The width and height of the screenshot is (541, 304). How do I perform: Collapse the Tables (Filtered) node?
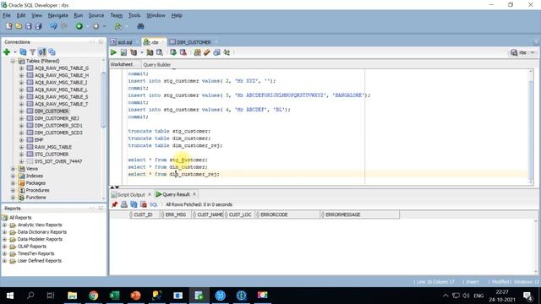coord(13,61)
